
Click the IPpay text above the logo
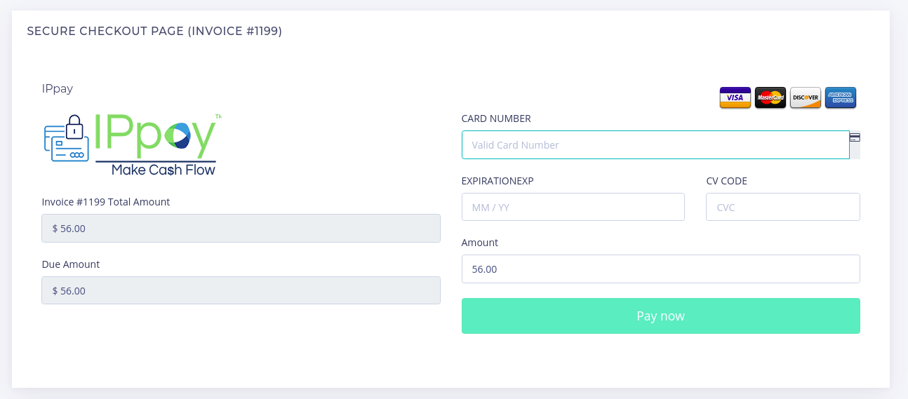58,88
